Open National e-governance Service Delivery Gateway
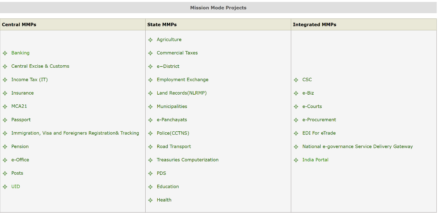The width and height of the screenshot is (439, 213). 357,146
